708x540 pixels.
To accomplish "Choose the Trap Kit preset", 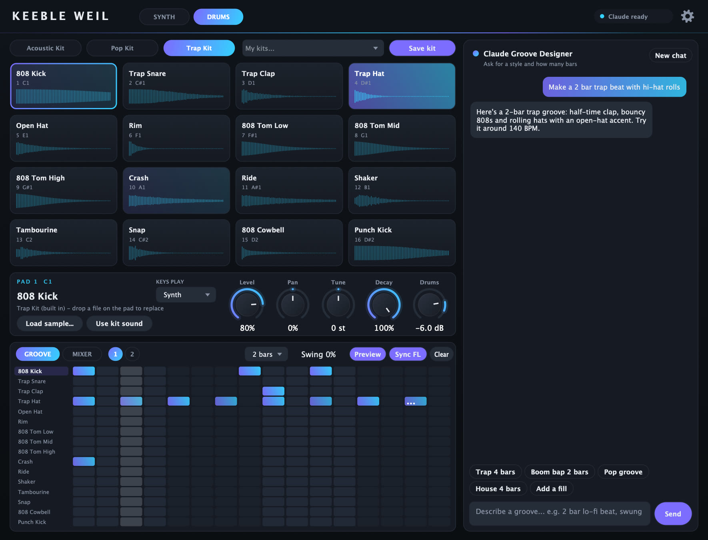I will click(199, 48).
